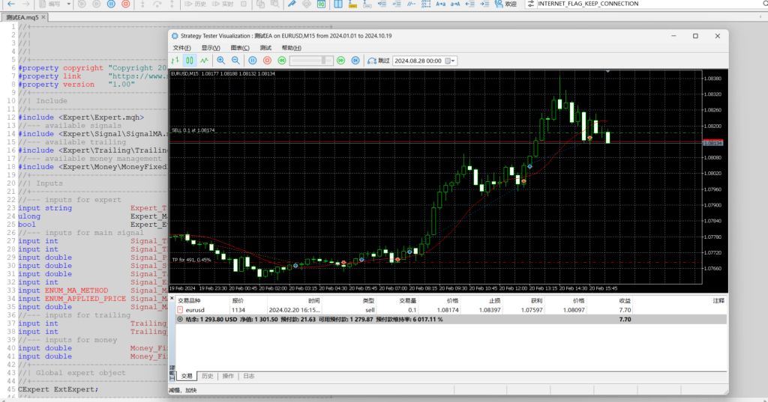Open the dropdown arrow beside 编写
Image resolution: width=768 pixels, height=402 pixels.
(68, 4)
